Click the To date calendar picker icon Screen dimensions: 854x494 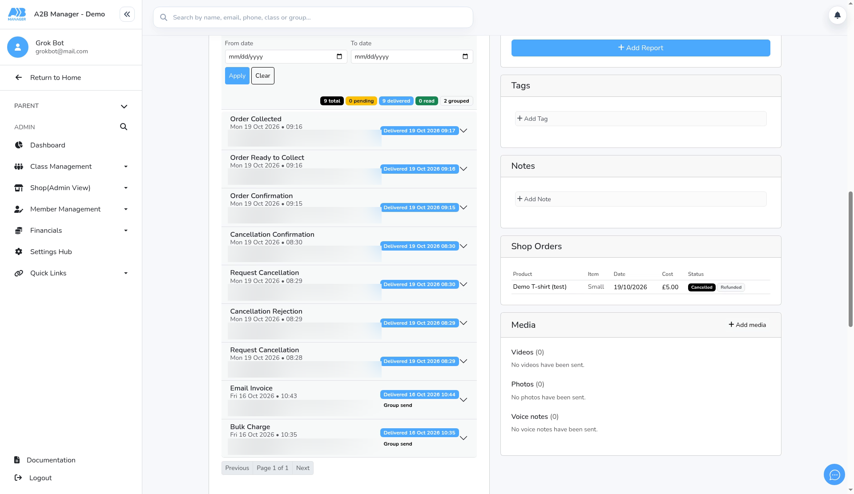(465, 56)
